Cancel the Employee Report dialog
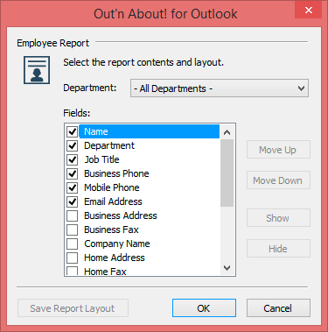328x332 pixels. tap(278, 308)
